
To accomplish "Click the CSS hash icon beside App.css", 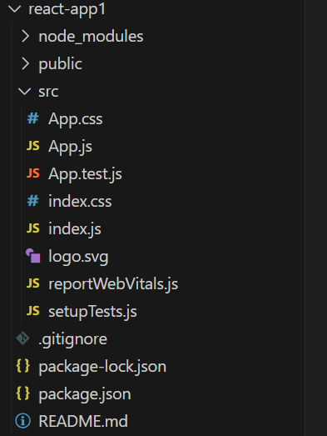I will 32,118.
